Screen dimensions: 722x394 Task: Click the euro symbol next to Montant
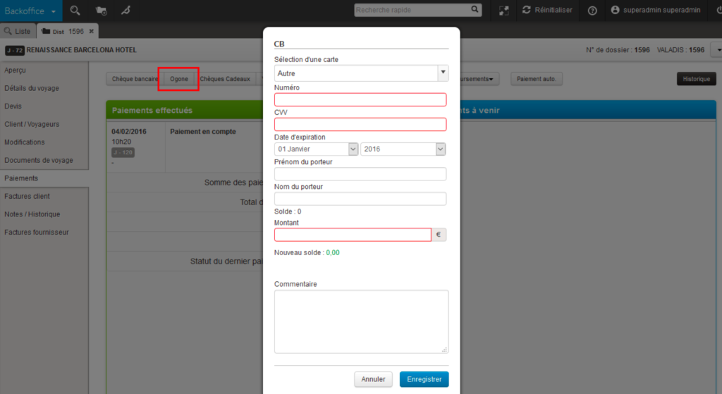pos(439,235)
